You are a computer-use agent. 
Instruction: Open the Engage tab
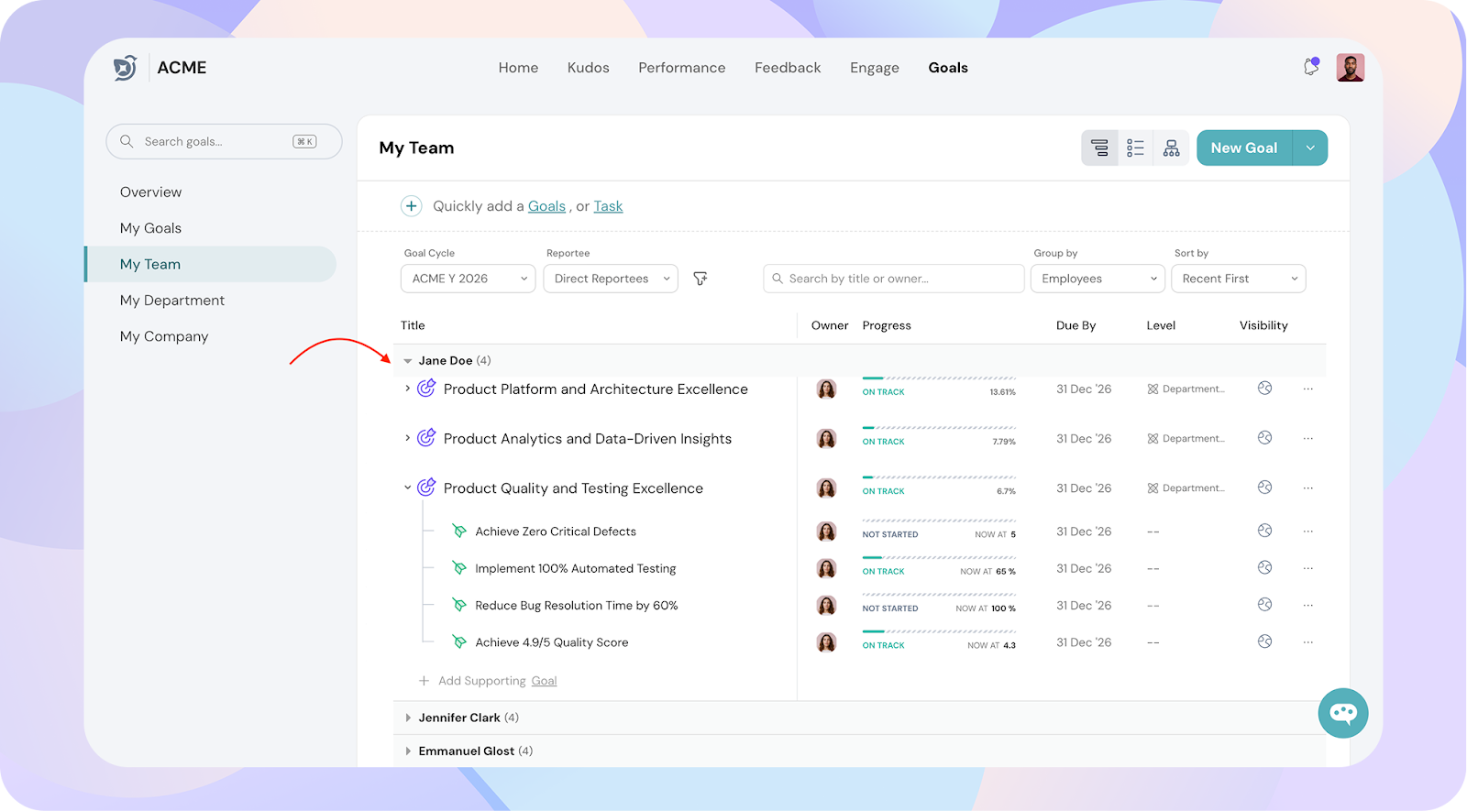[875, 68]
